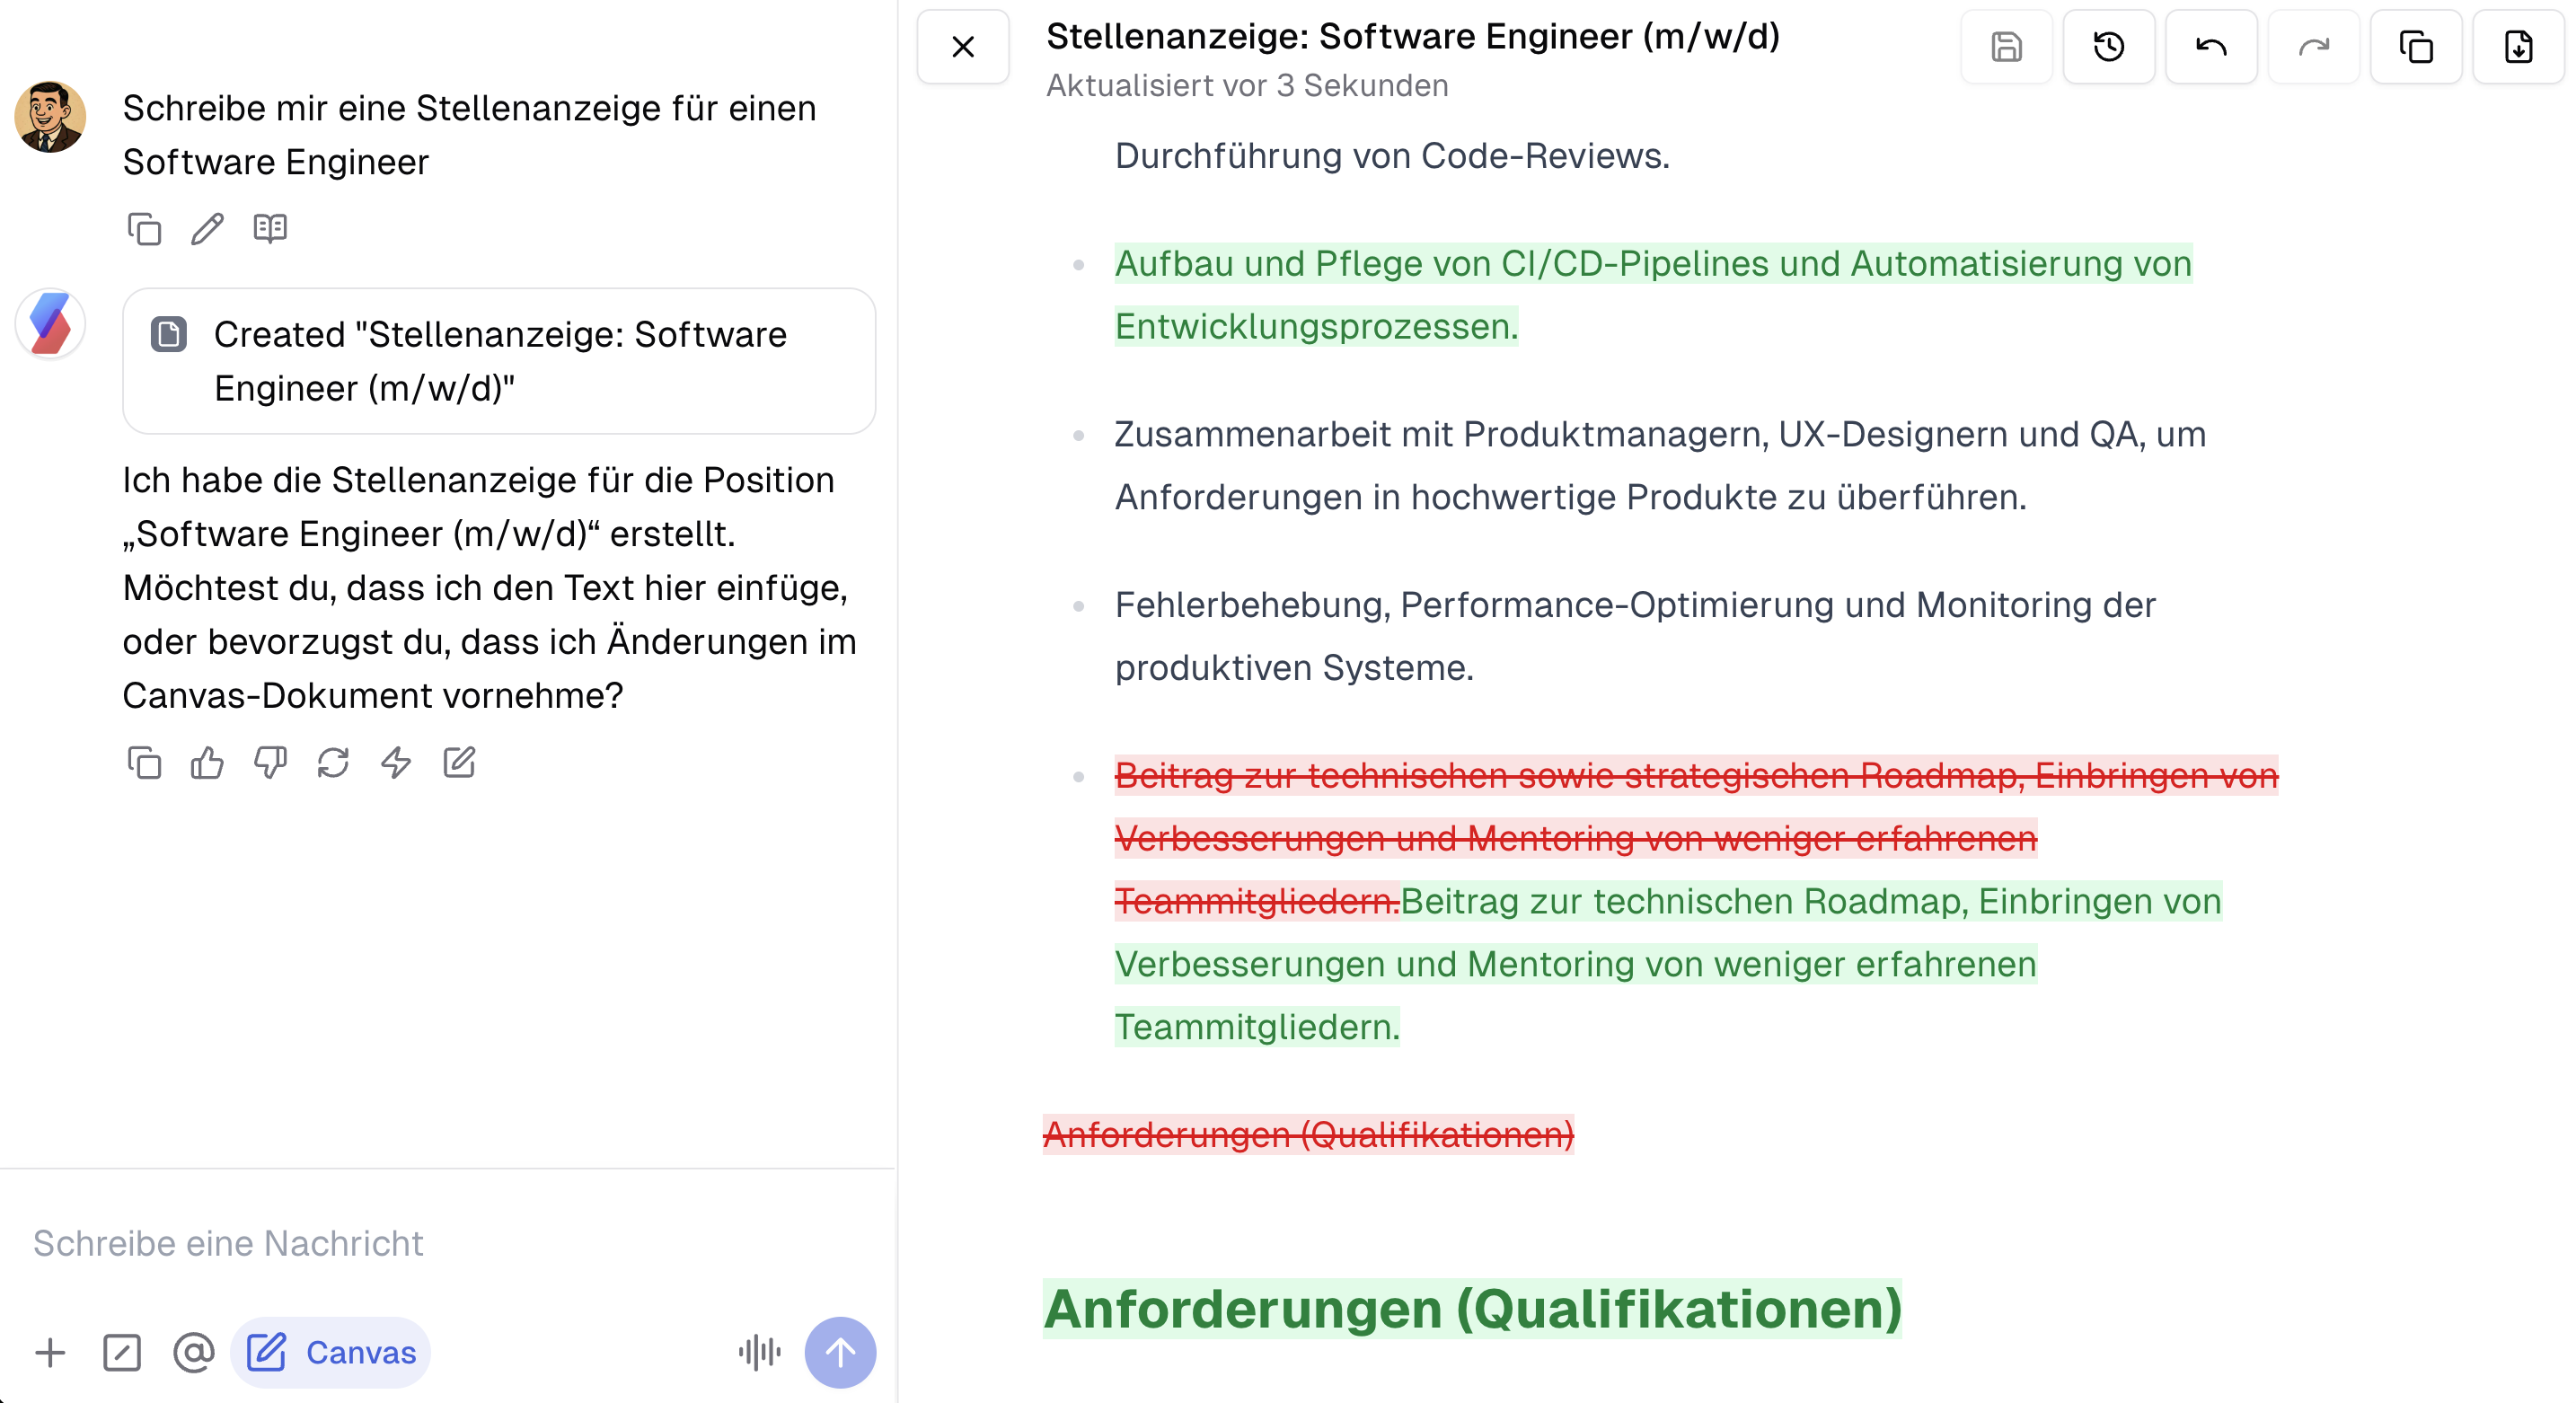Toggle Canvas mode off

(330, 1352)
